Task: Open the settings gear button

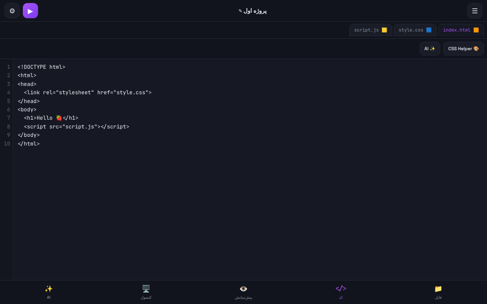Action: [12, 11]
